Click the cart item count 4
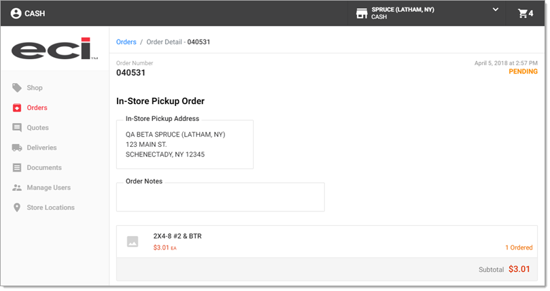The height and width of the screenshot is (291, 550). tap(531, 14)
